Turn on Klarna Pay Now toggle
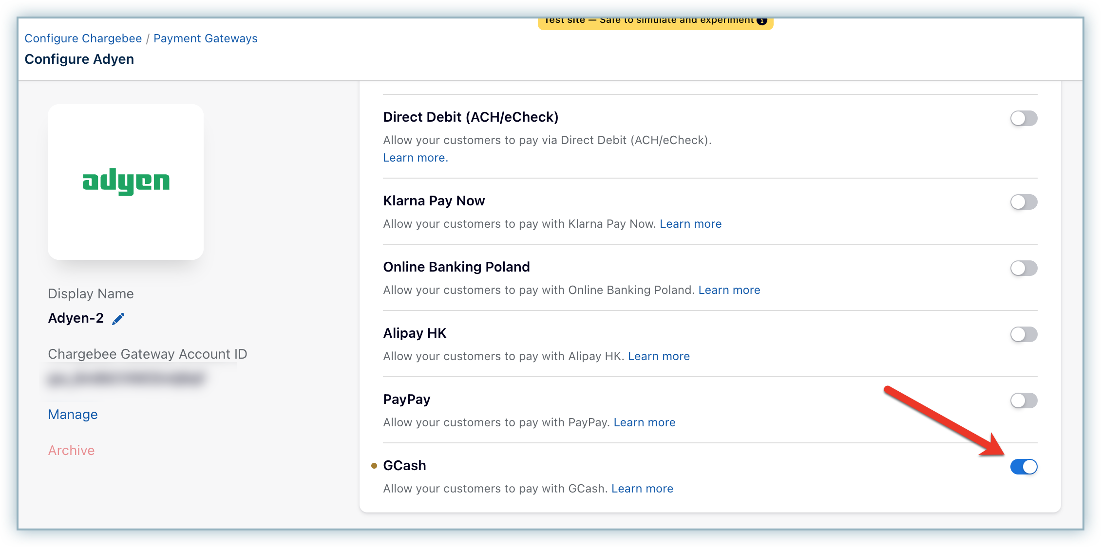 click(1024, 202)
